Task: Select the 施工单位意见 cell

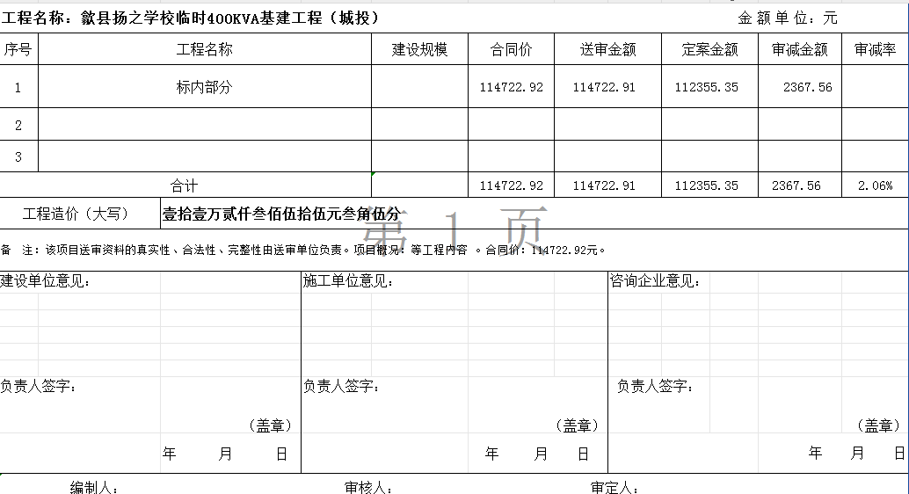Action: 348,281
